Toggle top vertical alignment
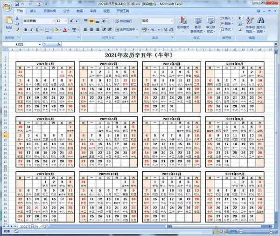This screenshot has width=280, height=236. (x=86, y=21)
